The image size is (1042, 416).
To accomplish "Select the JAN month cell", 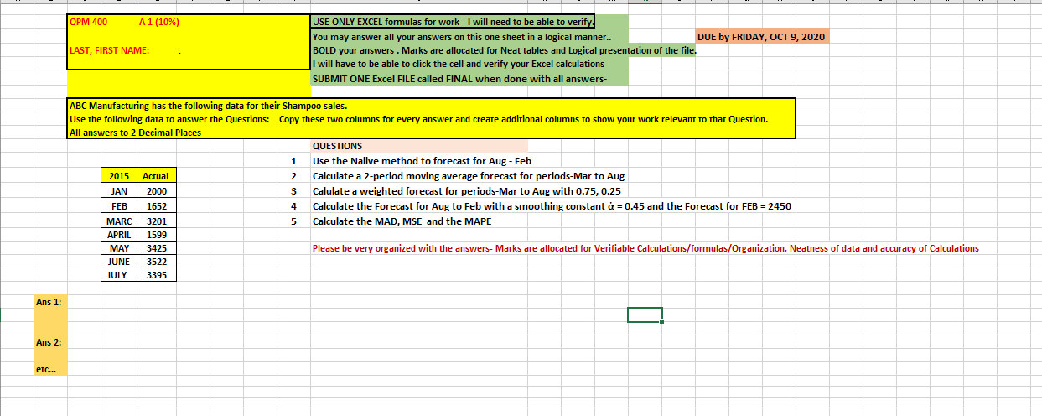I will pos(118,191).
